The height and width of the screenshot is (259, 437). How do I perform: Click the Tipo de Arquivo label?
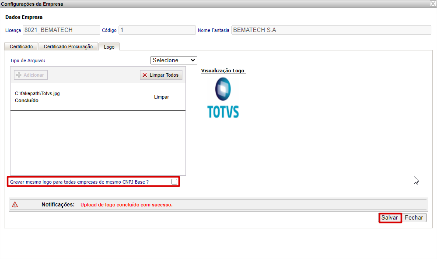tap(28, 60)
